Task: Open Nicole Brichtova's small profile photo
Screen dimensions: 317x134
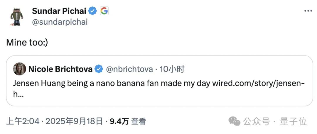Action: coord(19,69)
